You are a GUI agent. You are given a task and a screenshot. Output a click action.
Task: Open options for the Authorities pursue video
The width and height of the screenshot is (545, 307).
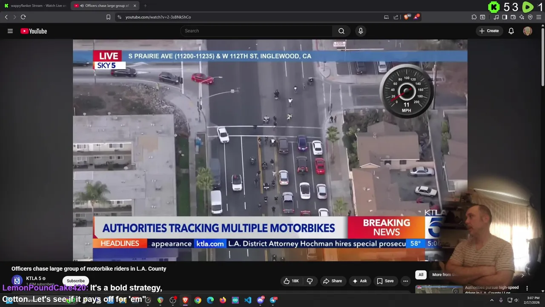click(527, 288)
